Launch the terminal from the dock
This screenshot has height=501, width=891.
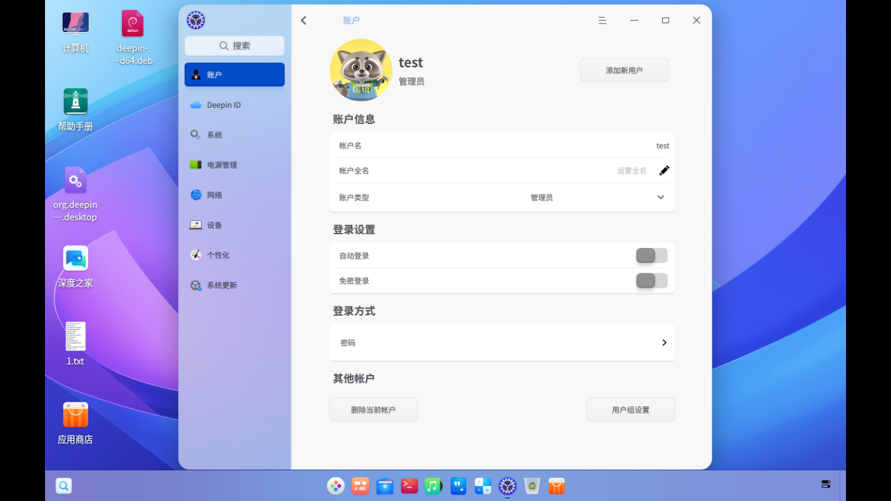pos(409,485)
